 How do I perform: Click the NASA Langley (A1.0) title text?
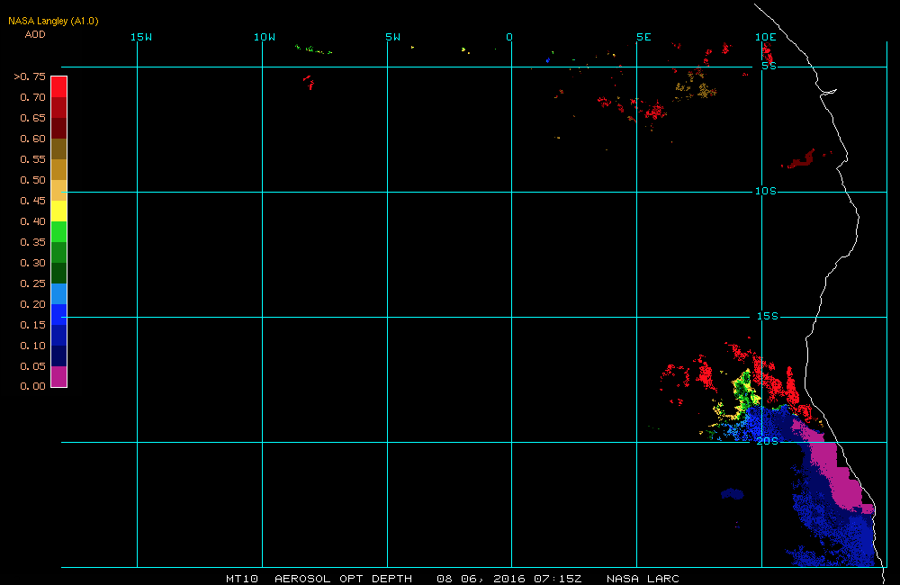point(53,21)
